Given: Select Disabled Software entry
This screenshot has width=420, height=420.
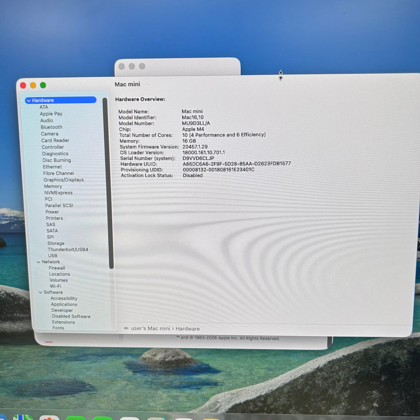Looking at the screenshot, I should coord(71,316).
